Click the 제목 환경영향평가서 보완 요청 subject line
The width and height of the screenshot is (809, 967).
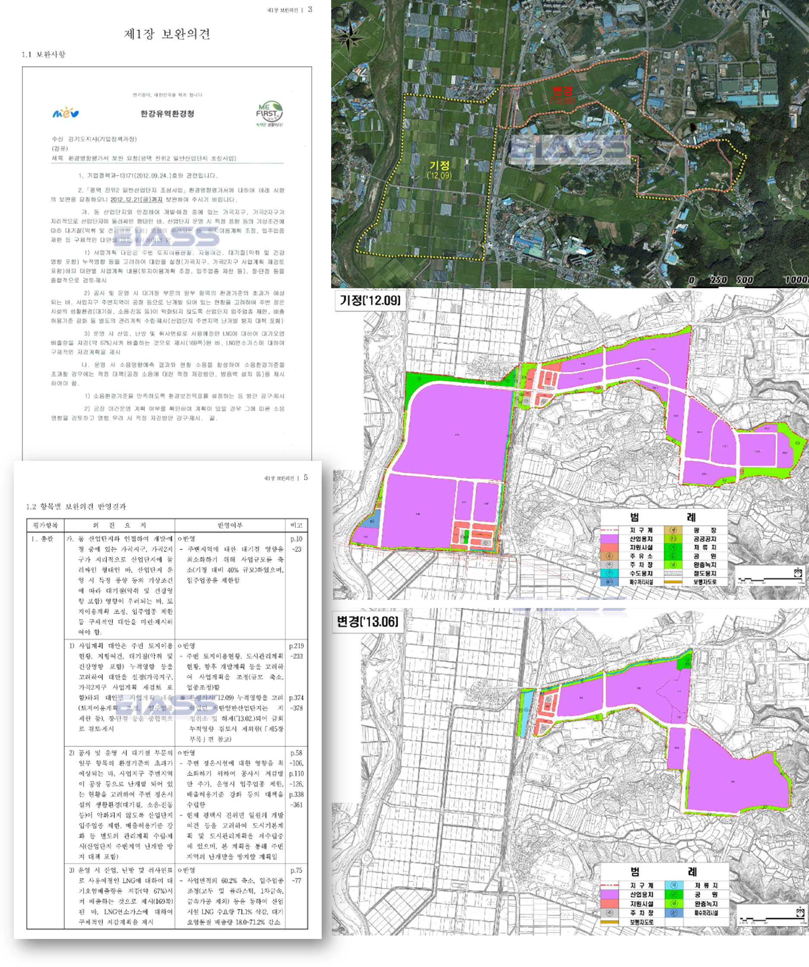click(x=144, y=158)
